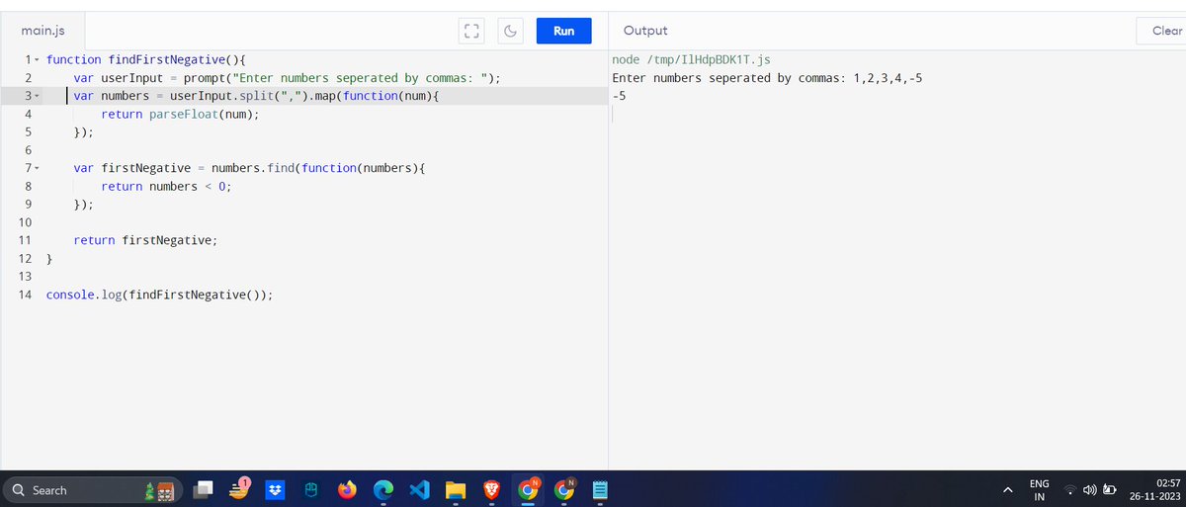Open Dropbox from the taskbar
Screen dimensions: 1186x507
tap(276, 489)
